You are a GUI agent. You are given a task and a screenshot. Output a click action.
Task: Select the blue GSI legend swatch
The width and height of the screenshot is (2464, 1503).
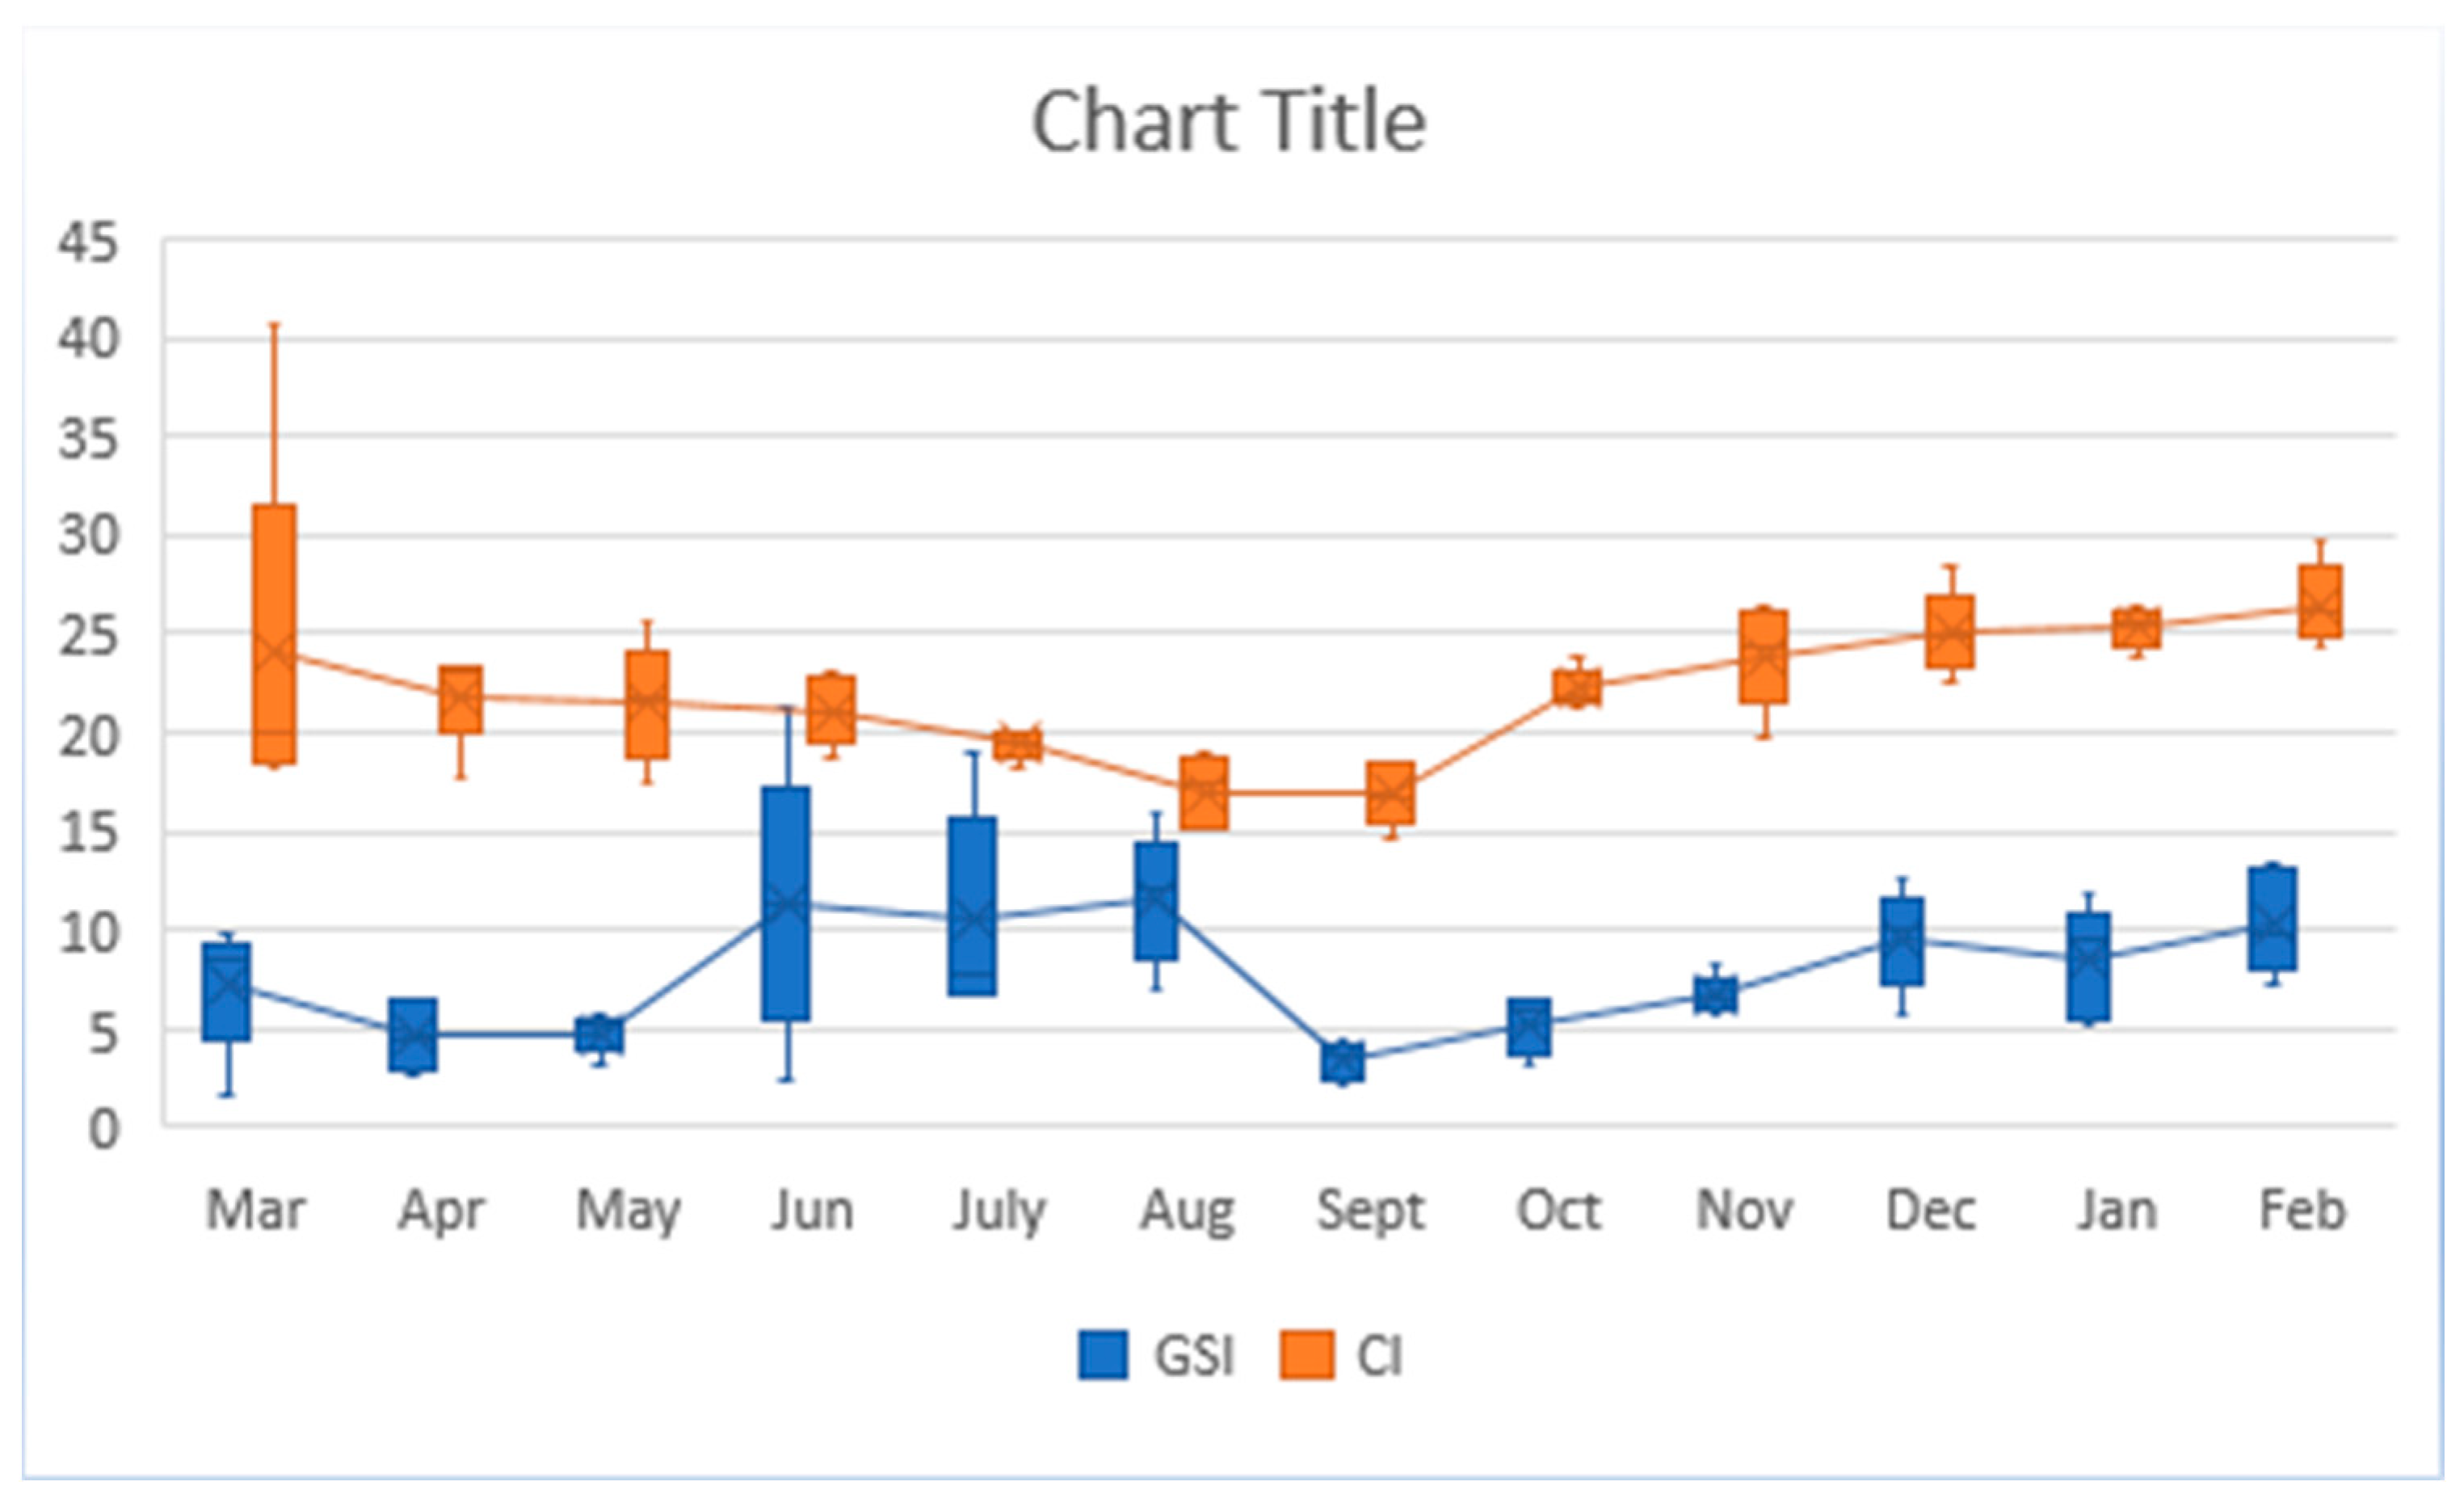tap(1103, 1355)
